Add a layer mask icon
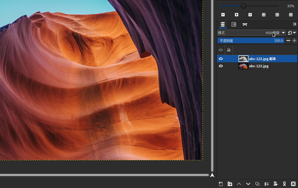The height and width of the screenshot is (188, 298). click(275, 184)
